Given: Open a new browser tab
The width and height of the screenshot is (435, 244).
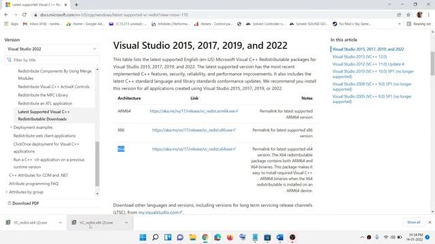Looking at the screenshot, I should coord(76,5).
